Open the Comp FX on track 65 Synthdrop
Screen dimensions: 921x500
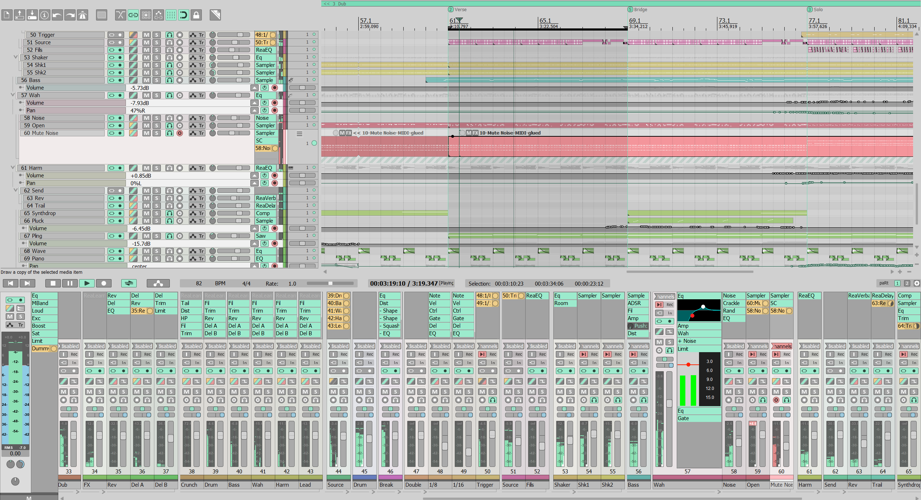pos(265,213)
